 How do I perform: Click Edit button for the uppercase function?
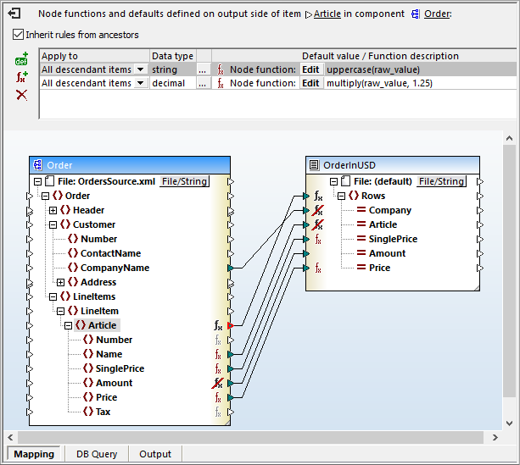tap(310, 69)
